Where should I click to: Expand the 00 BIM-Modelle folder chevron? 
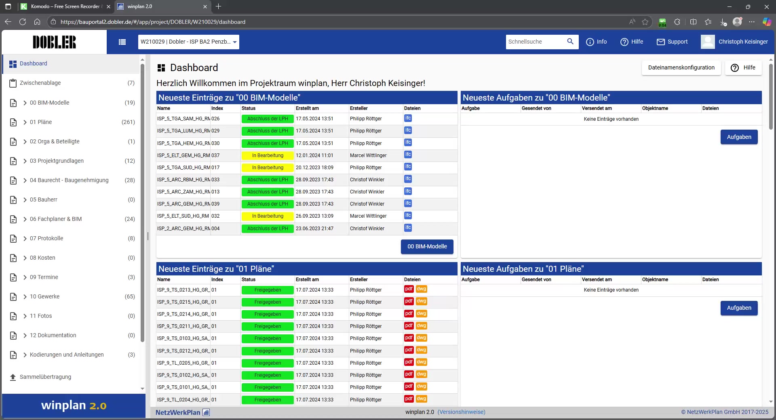pos(25,103)
